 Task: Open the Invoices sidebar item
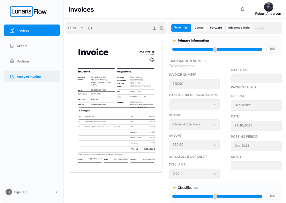(32, 30)
